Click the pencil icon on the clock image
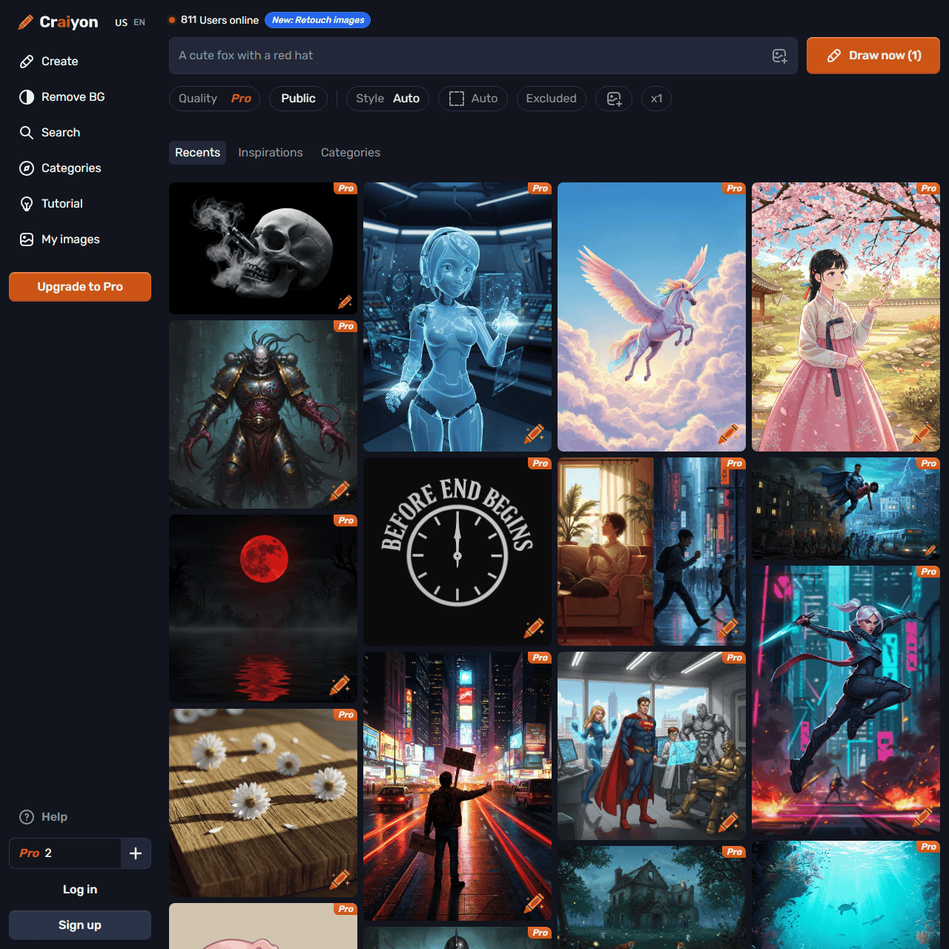Viewport: 949px width, 949px height. tap(534, 628)
